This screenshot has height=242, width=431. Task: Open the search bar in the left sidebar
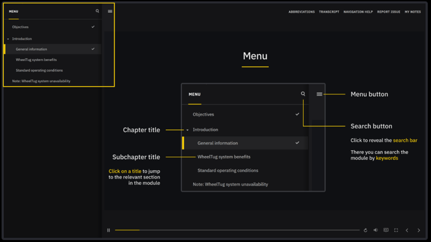coord(97,11)
